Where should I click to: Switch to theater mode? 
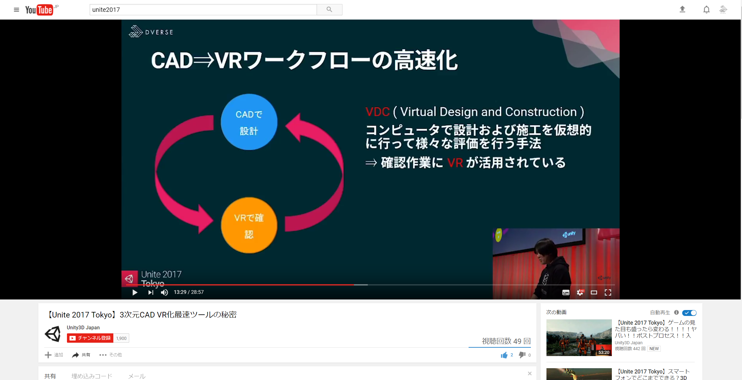coord(594,292)
